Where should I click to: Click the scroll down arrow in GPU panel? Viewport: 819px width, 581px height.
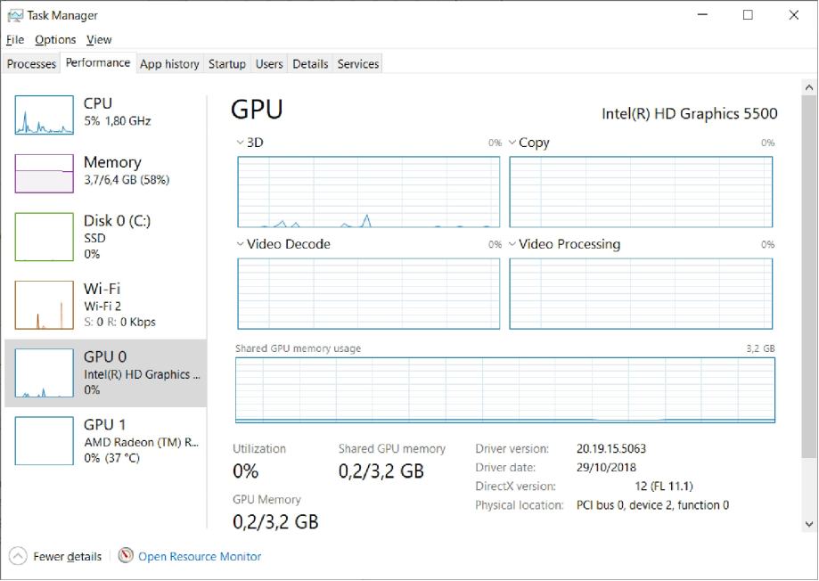809,524
